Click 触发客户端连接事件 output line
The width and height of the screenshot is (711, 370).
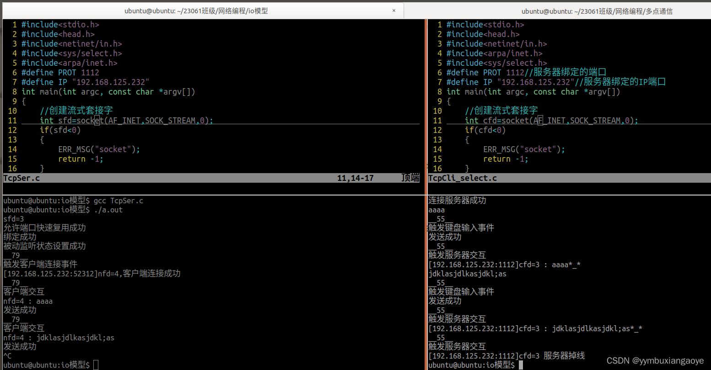pyautogui.click(x=40, y=264)
